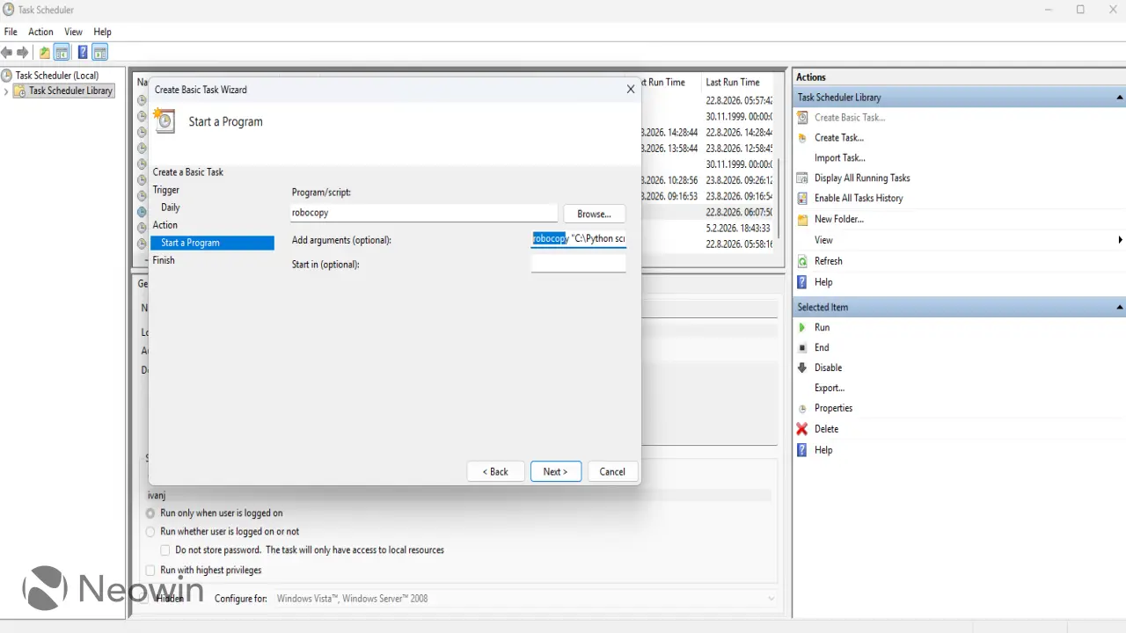Click Import Task... in Actions pane
The height and width of the screenshot is (633, 1126).
[839, 158]
